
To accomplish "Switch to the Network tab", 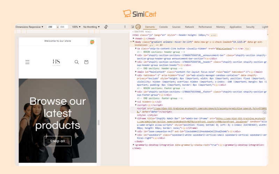I will pyautogui.click(x=189, y=27).
